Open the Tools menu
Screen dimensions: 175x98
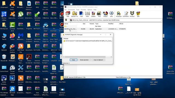pos(78,10)
